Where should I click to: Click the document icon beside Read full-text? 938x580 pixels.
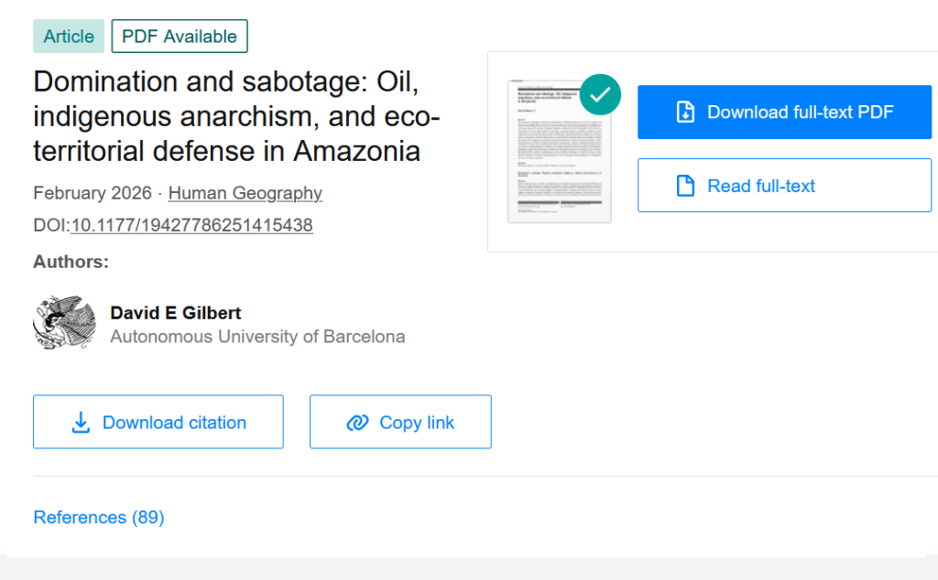685,186
